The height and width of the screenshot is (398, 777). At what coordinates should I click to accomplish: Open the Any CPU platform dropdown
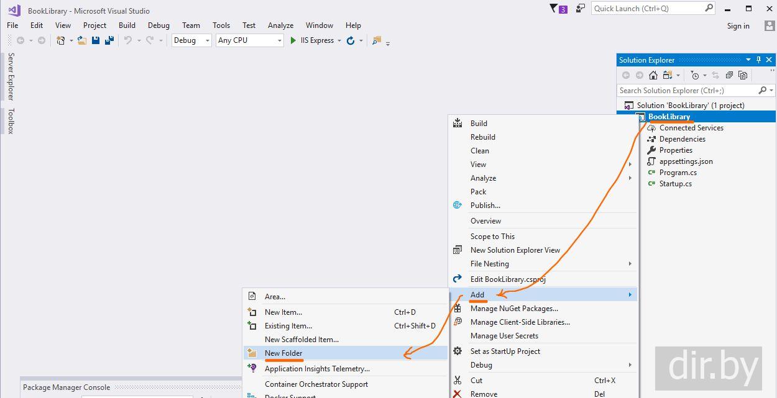point(249,40)
